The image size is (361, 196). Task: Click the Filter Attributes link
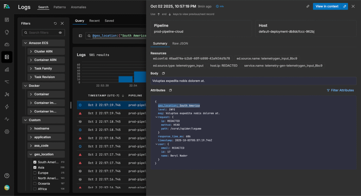coord(340,90)
